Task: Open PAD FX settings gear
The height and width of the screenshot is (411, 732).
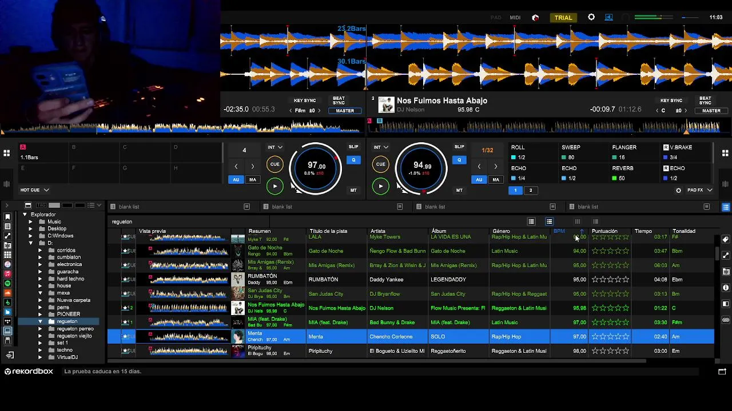Action: (679, 190)
